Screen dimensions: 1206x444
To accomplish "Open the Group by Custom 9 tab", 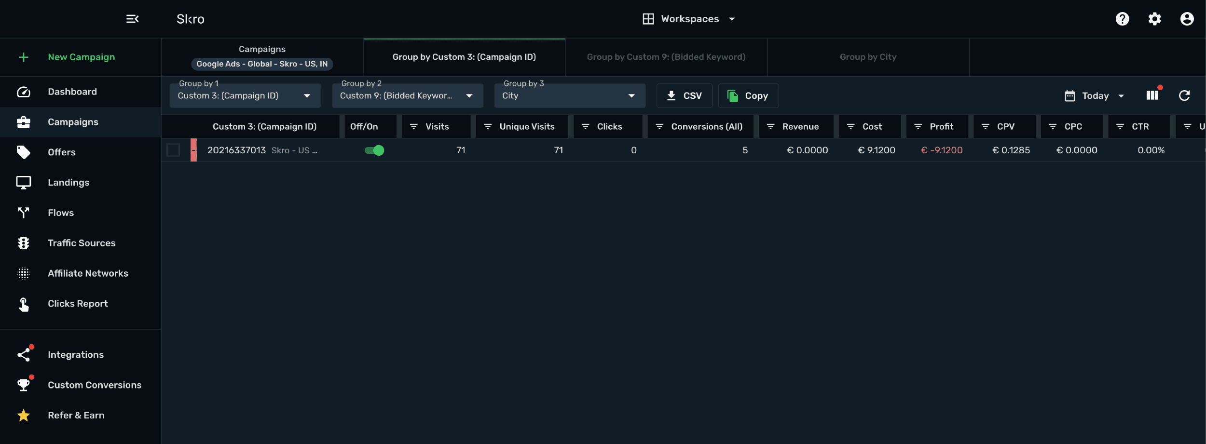I will click(666, 57).
